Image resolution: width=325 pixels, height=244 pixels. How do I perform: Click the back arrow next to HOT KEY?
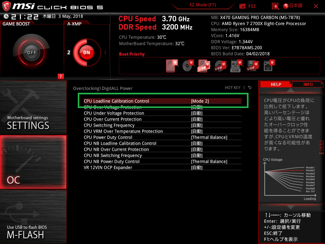[x=250, y=88]
